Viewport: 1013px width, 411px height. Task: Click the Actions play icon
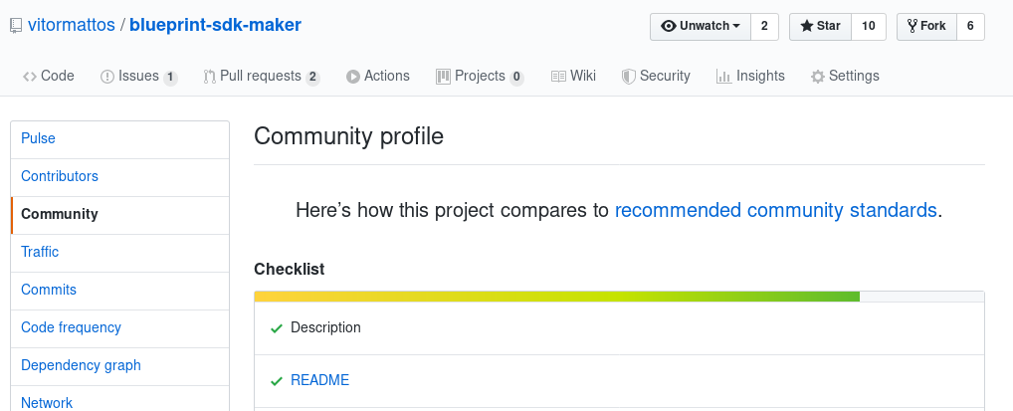point(352,77)
